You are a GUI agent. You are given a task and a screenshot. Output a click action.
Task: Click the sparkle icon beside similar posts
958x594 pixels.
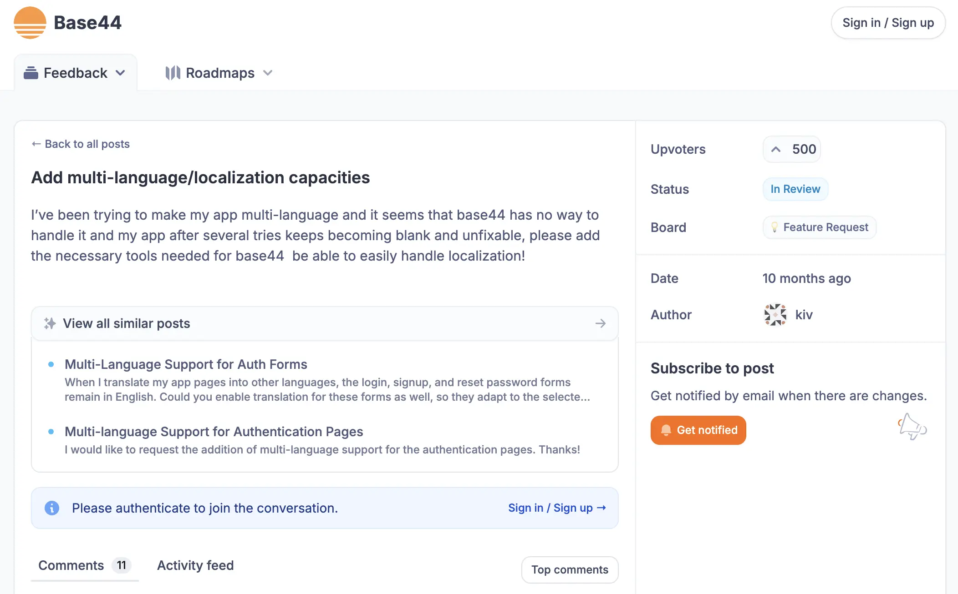(x=50, y=323)
